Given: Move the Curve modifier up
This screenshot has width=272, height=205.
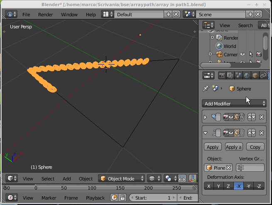Looking at the screenshot, I should [x=250, y=133].
